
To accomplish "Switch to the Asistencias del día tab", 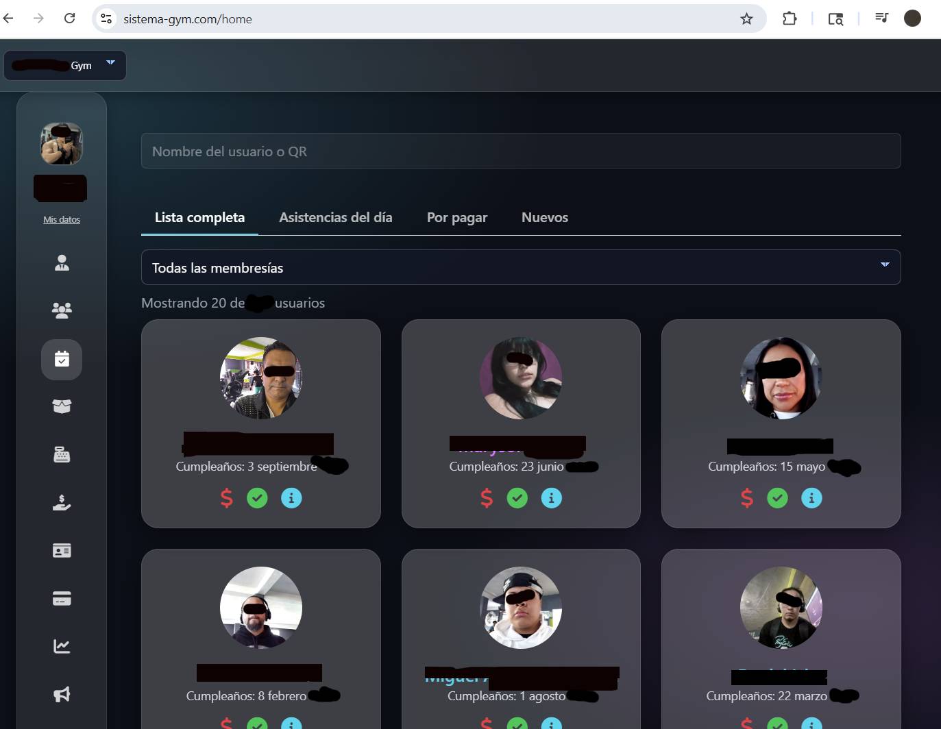I will click(335, 217).
